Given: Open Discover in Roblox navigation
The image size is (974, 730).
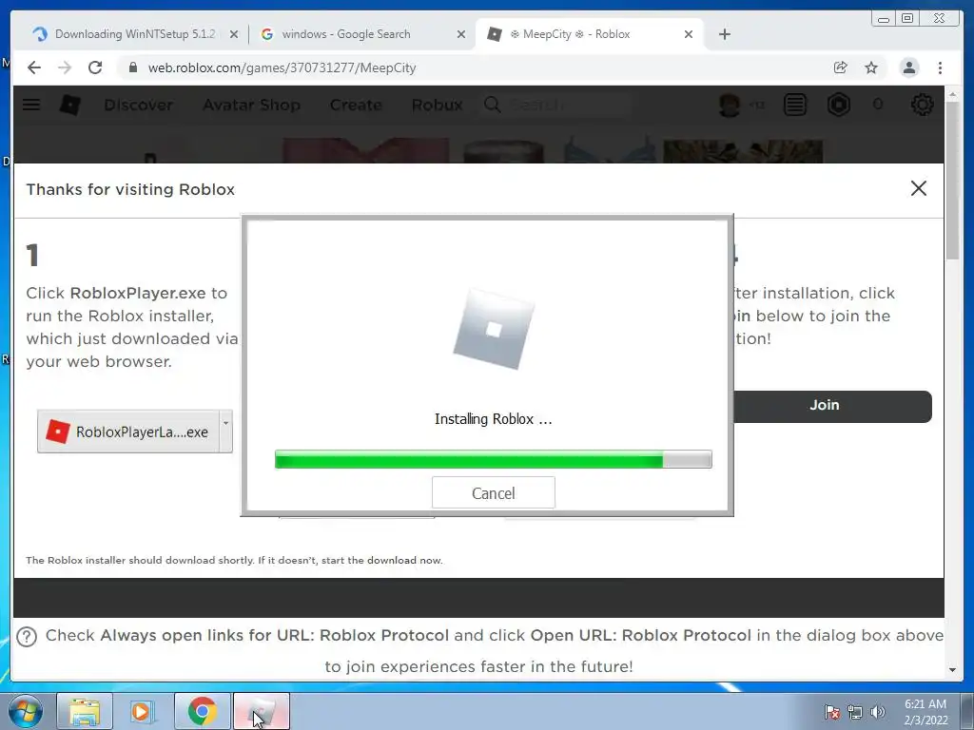Looking at the screenshot, I should pyautogui.click(x=139, y=105).
